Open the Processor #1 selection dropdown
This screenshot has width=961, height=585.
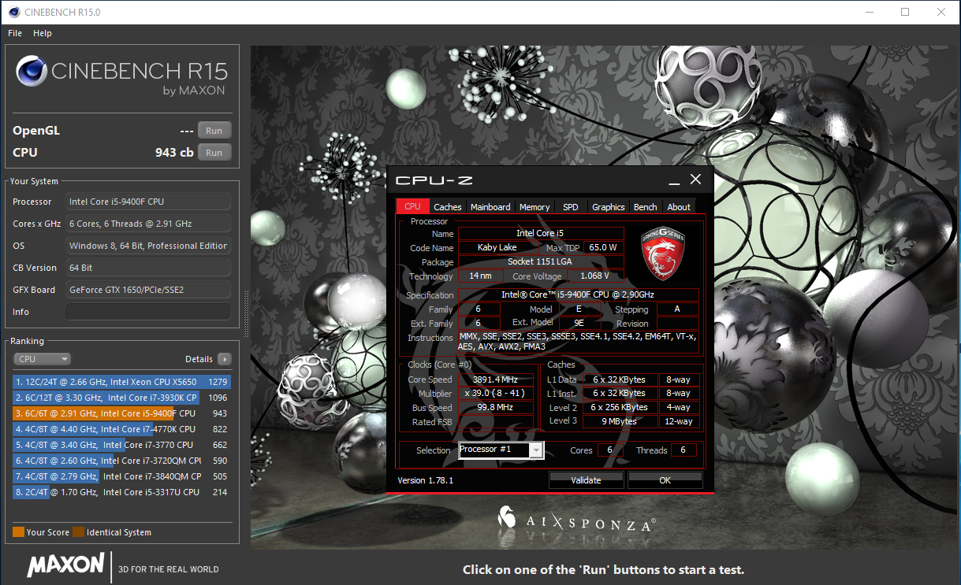[501, 450]
